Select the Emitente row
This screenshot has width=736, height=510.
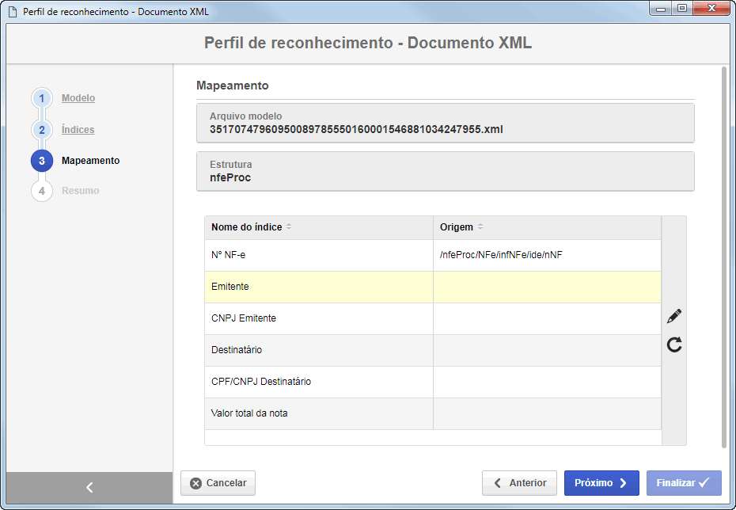point(433,287)
